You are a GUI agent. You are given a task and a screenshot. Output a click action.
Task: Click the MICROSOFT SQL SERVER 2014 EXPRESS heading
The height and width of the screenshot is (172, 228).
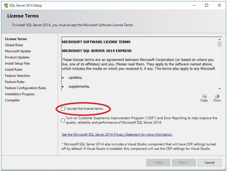(97, 51)
